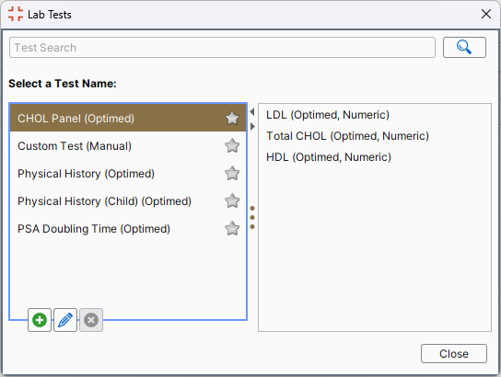
Task: Toggle favorite star for Custom Test (Manual)
Action: (x=232, y=146)
